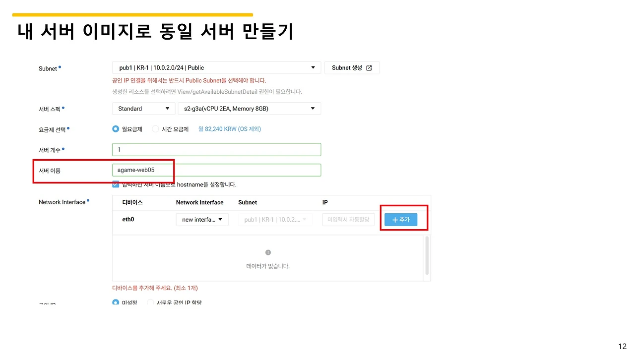Viewport: 635px width, 357px height.
Task: Select the 미설정 public IP option
Action: [x=115, y=301]
